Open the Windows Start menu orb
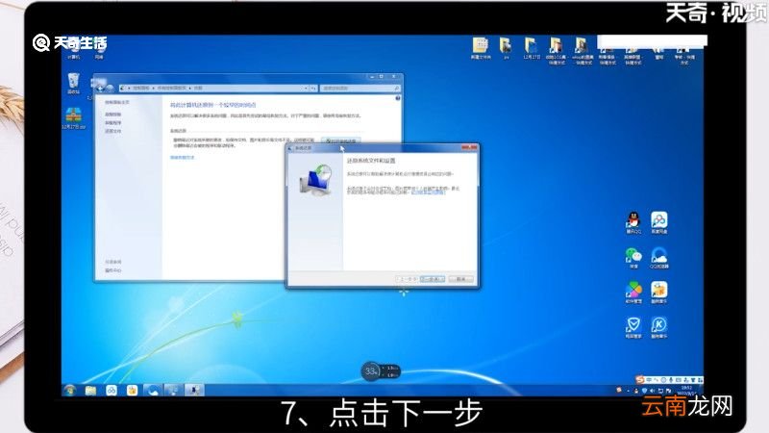The height and width of the screenshot is (433, 769). pyautogui.click(x=69, y=391)
